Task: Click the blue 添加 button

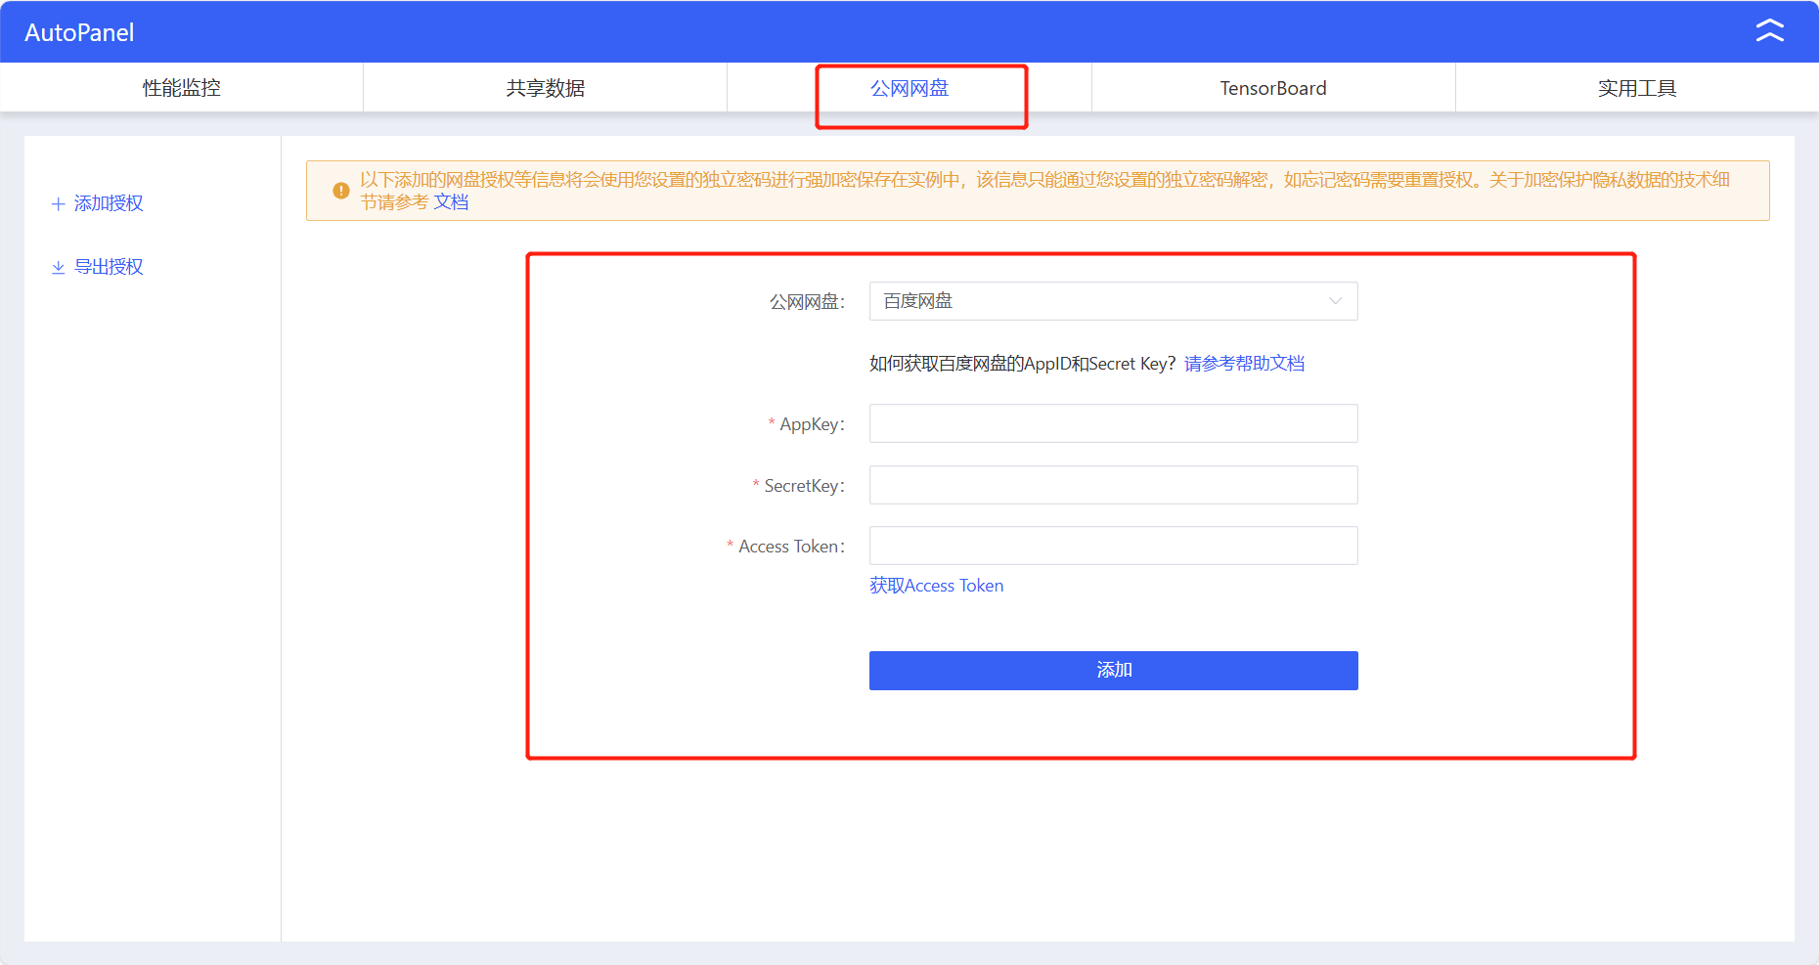Action: [1113, 671]
